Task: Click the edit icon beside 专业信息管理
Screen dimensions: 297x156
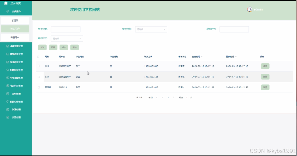Action: [x=8, y=62]
